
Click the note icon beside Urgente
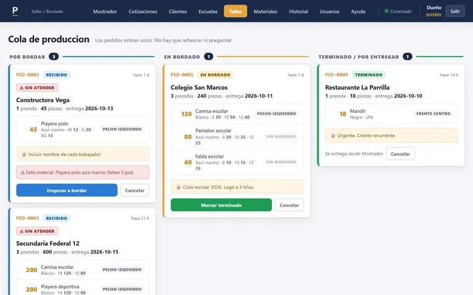[333, 136]
